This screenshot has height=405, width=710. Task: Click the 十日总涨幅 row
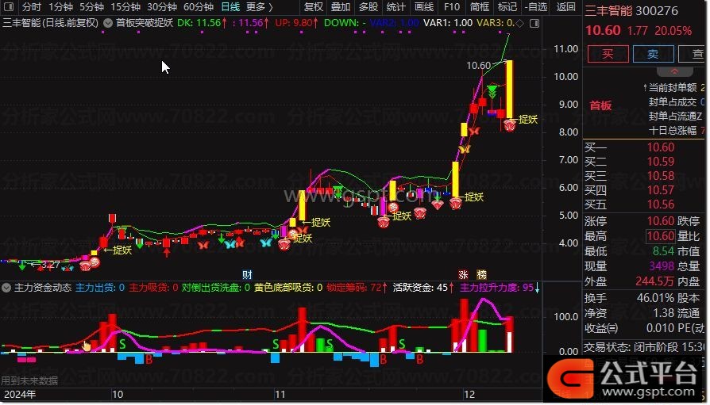point(677,131)
